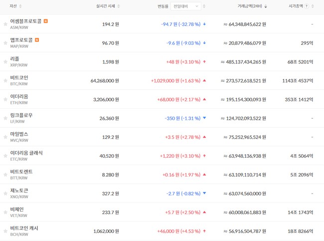Click the sort arrows next to 변동률 dropdown

[204, 6]
